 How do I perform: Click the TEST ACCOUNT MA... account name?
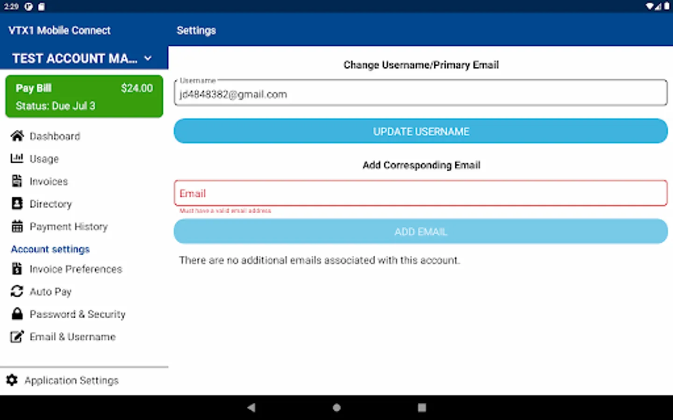pos(75,58)
